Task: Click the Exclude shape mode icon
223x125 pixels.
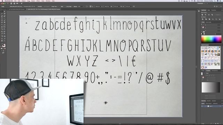Action: coord(212,15)
